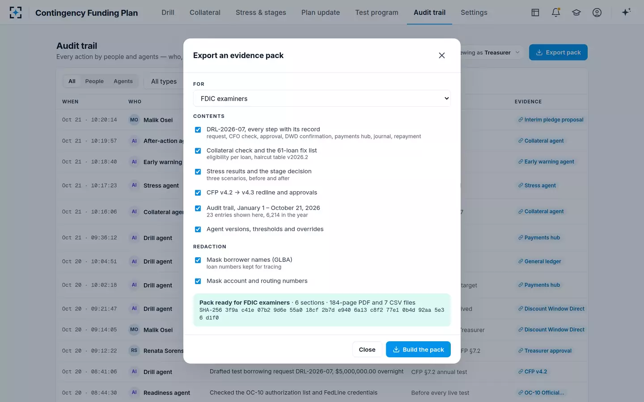
Task: Open the Treasurer approval evidence link
Action: (545, 351)
